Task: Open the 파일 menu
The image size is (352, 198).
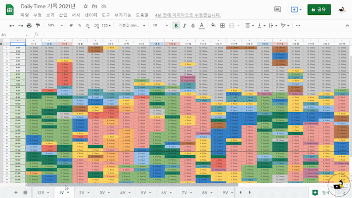Action: (x=25, y=15)
